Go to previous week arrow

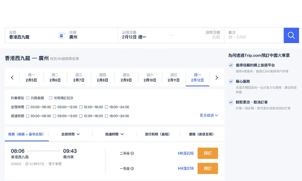(12, 77)
